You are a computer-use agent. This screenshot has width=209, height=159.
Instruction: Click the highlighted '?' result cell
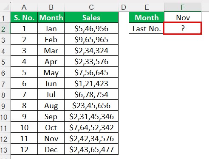point(183,28)
